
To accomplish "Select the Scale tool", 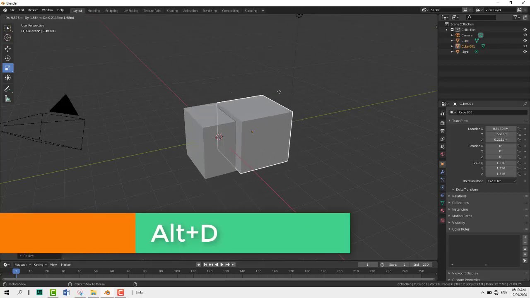I will pos(7,68).
